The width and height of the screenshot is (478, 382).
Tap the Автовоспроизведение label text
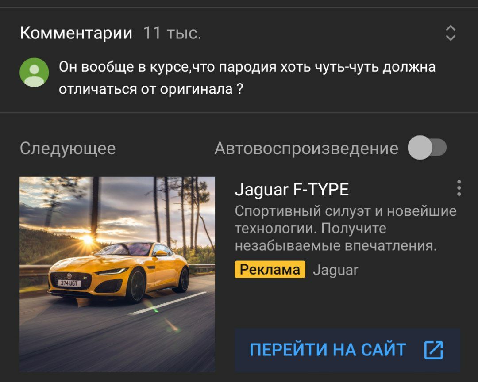306,149
